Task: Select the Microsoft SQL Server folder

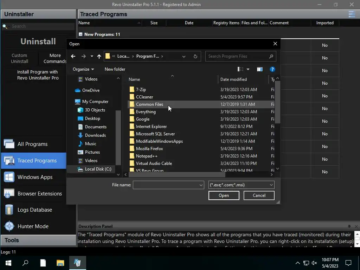Action: 155,134
